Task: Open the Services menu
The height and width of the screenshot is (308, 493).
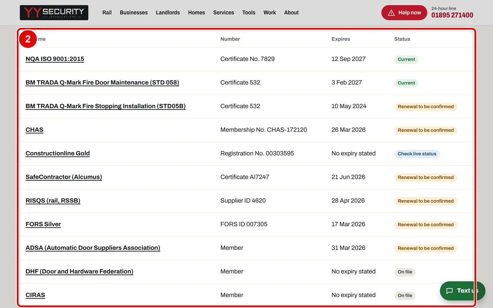Action: (x=223, y=13)
